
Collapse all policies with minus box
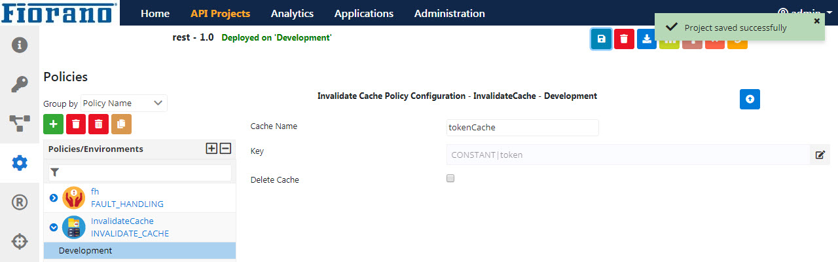225,149
